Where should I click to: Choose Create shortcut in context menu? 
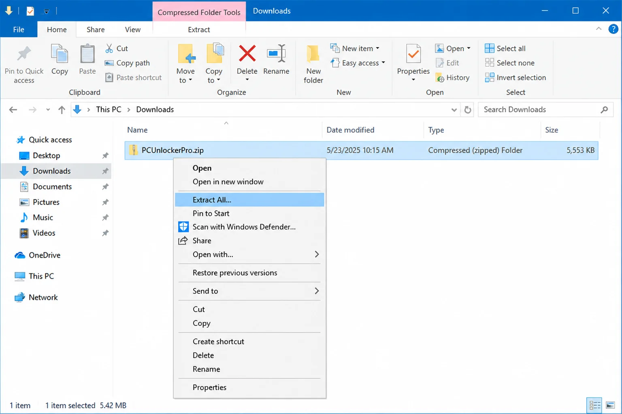click(249, 342)
